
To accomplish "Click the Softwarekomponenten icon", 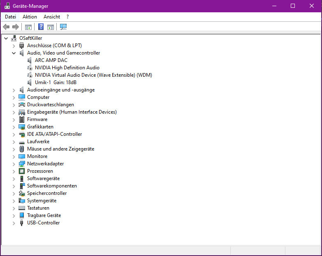I will tap(22, 186).
